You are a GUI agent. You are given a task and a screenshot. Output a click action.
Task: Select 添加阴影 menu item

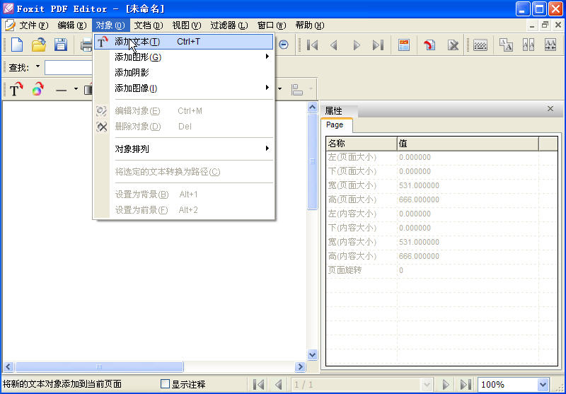[184, 73]
